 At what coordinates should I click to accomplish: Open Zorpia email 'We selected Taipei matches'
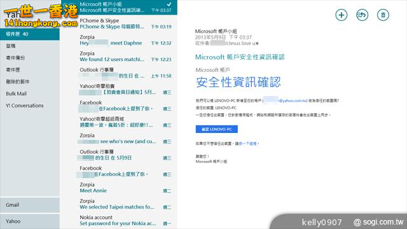[119, 204]
